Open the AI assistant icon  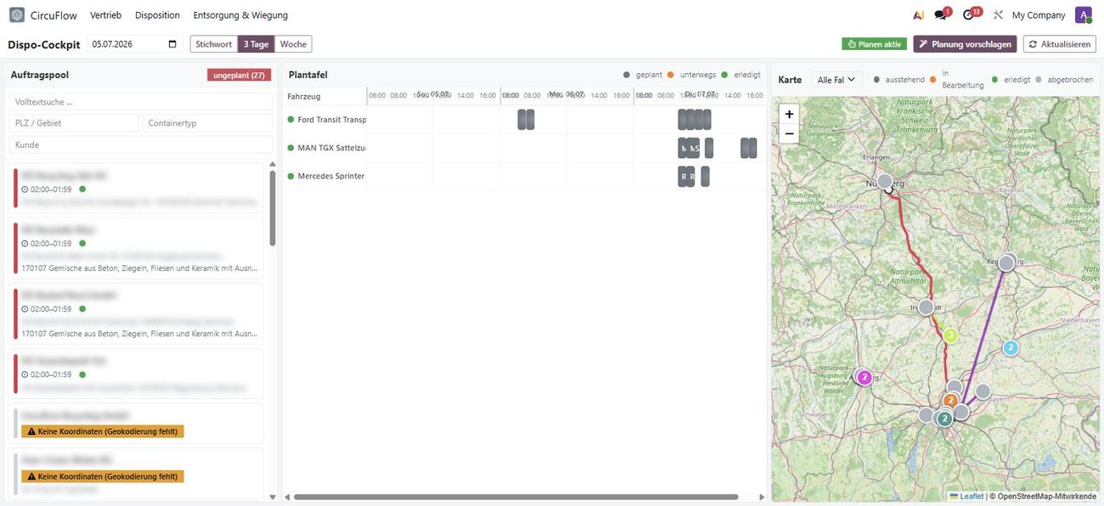pyautogui.click(x=918, y=15)
